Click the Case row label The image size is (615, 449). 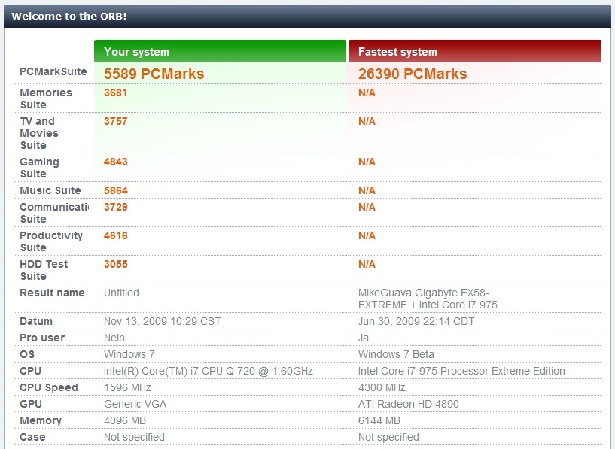click(x=32, y=437)
